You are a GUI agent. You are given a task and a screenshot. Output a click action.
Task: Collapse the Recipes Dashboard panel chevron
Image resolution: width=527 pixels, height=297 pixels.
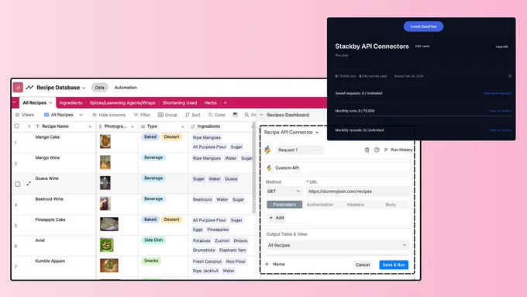(262, 115)
